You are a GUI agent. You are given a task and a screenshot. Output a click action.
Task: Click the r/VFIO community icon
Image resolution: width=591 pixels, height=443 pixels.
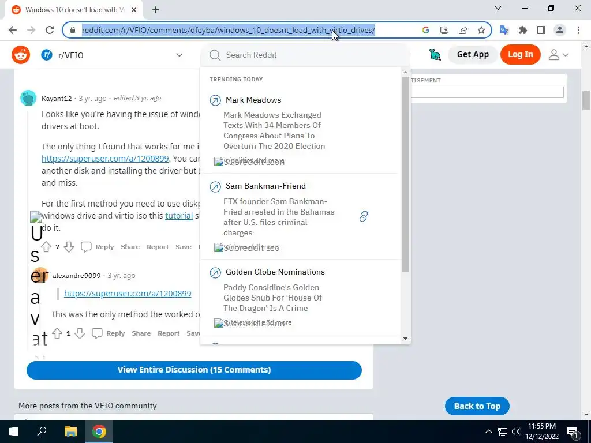(47, 55)
